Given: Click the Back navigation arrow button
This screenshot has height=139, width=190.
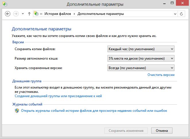Looking at the screenshot, I should coord(8,14).
